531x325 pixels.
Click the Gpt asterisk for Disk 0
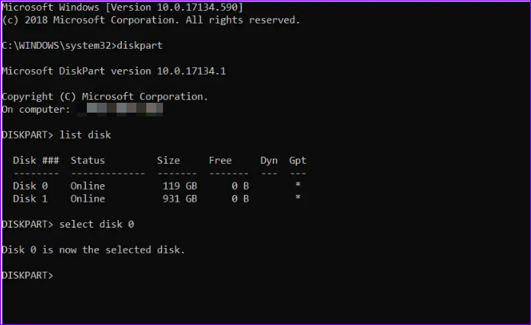pyautogui.click(x=298, y=185)
